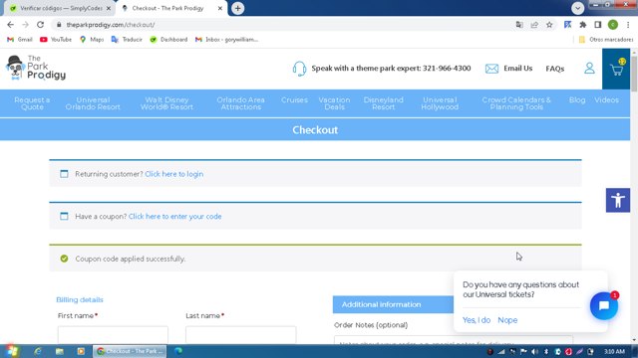The image size is (638, 358).
Task: Open the YouTube bookmark
Action: click(x=56, y=40)
